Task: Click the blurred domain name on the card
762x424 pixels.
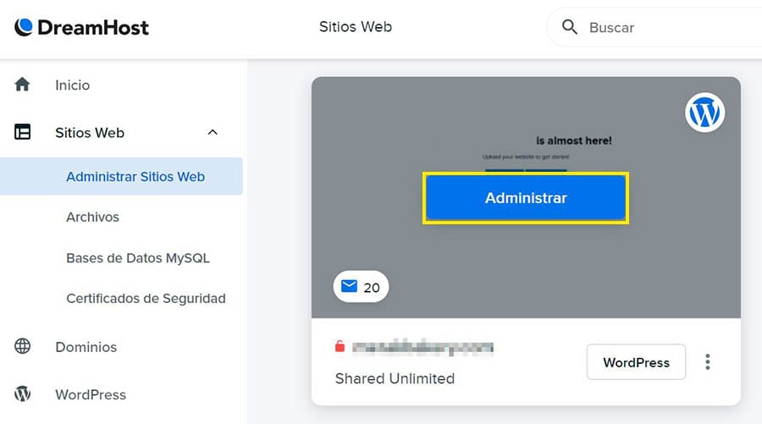Action: pos(422,347)
